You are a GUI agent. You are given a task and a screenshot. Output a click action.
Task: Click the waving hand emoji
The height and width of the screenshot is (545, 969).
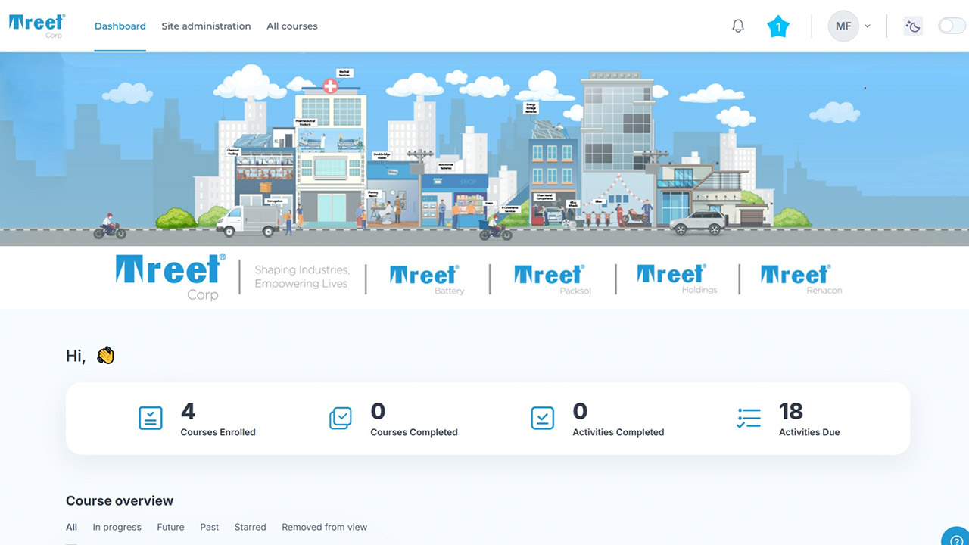point(105,355)
